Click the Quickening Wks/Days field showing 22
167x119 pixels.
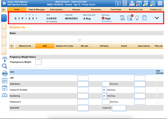point(104,96)
